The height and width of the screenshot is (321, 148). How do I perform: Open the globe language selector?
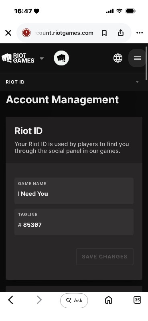118,58
